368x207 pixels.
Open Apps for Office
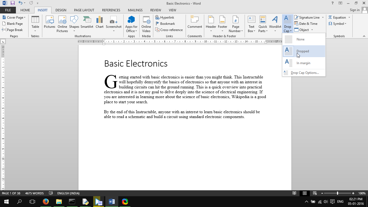click(131, 24)
